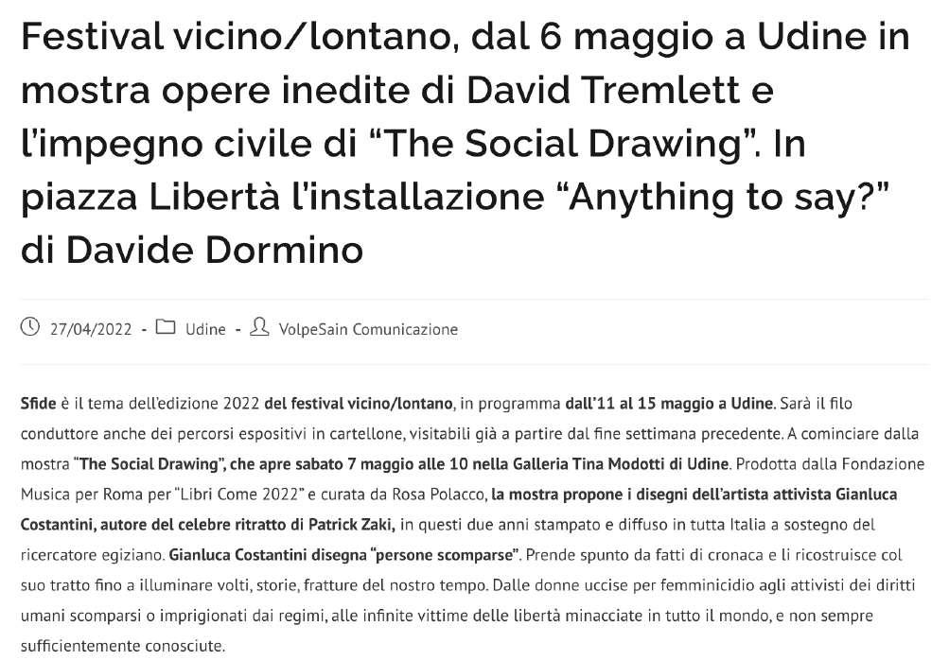Click "Davide Dormino" in the headline

click(214, 251)
